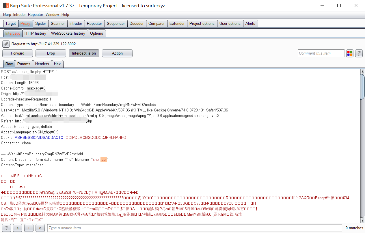Open the Window menu
Viewport: 365px width, 233px height.
click(52, 14)
